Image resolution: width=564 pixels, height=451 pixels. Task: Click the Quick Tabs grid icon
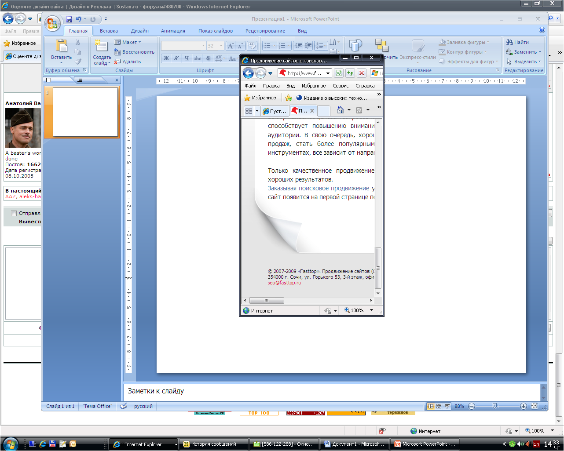pyautogui.click(x=249, y=111)
